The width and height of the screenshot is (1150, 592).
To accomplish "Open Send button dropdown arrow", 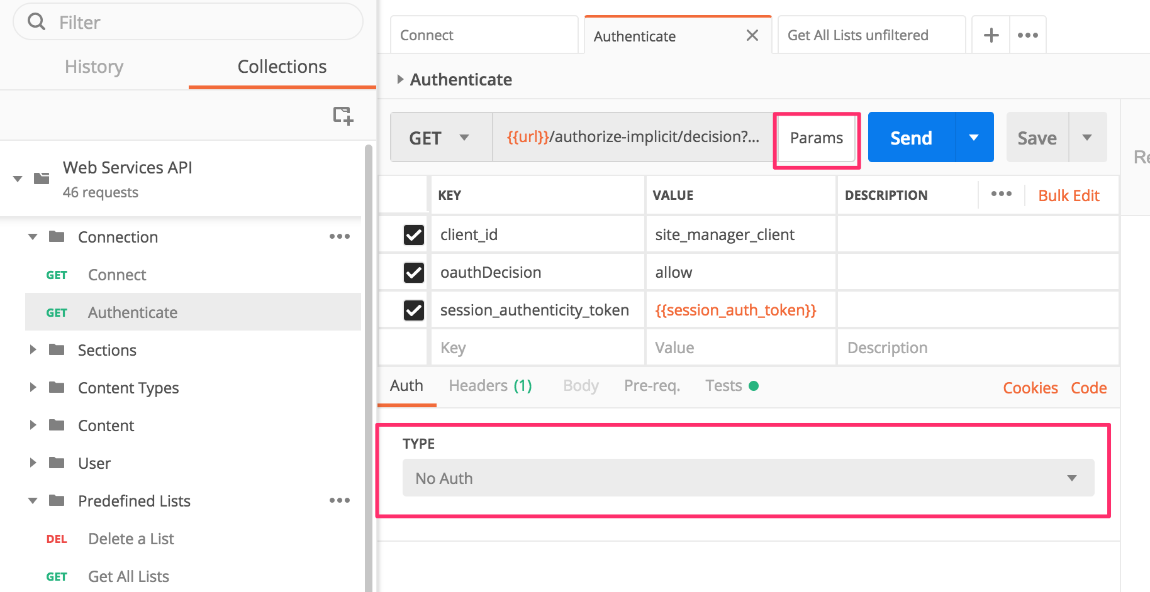I will 974,138.
